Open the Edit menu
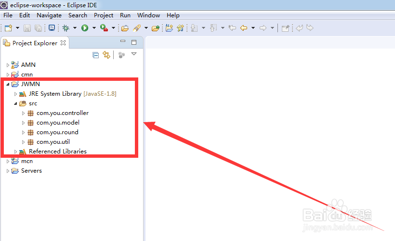 click(x=25, y=15)
